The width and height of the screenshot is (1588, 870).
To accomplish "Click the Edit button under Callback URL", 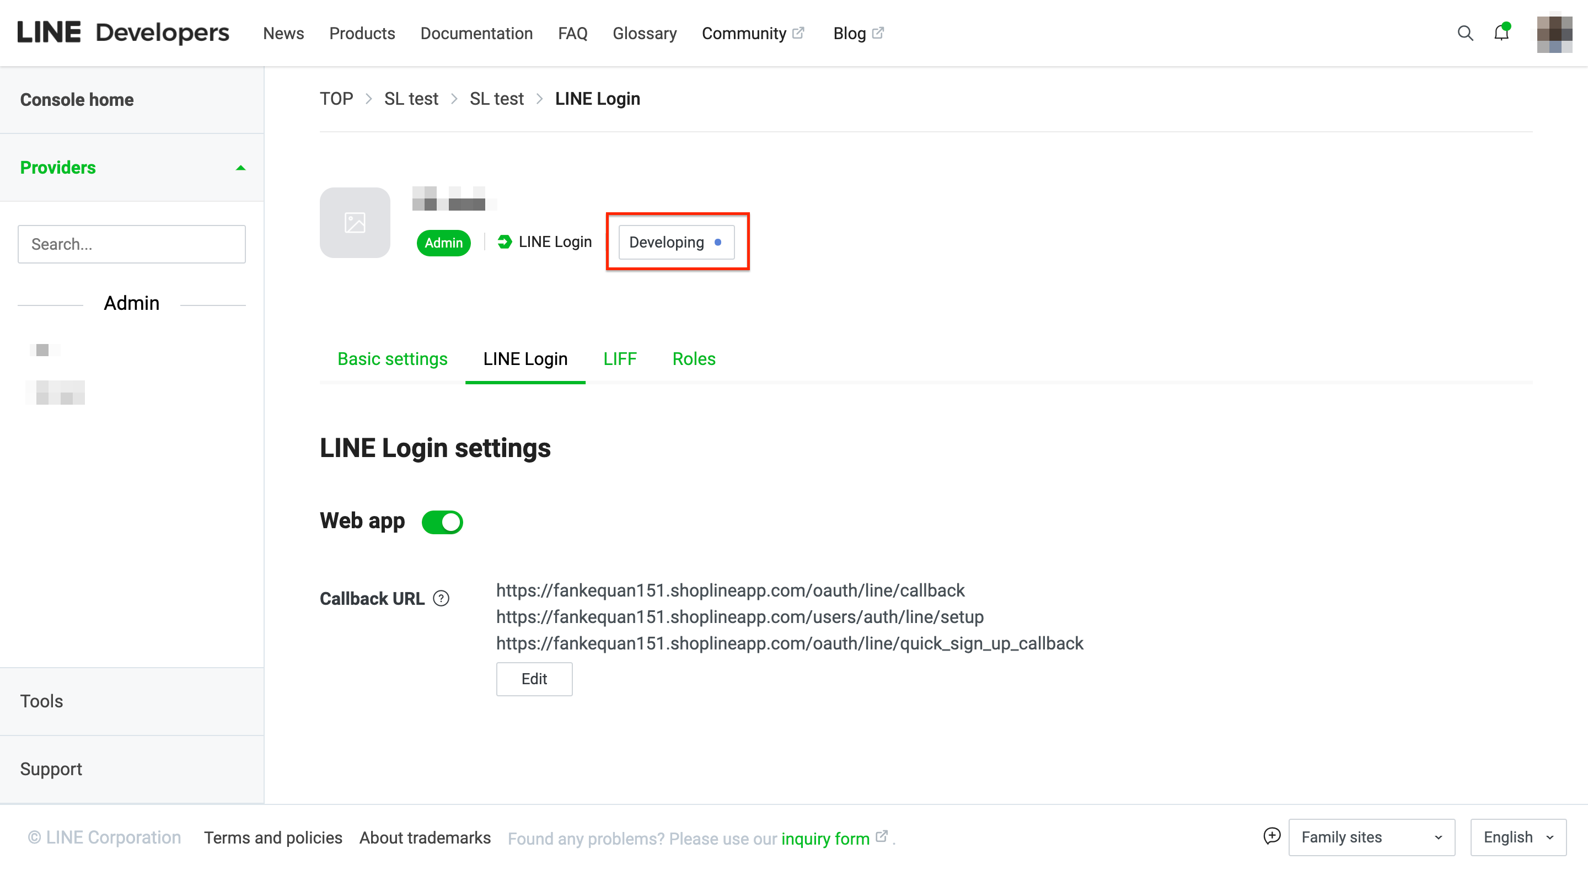I will click(534, 679).
